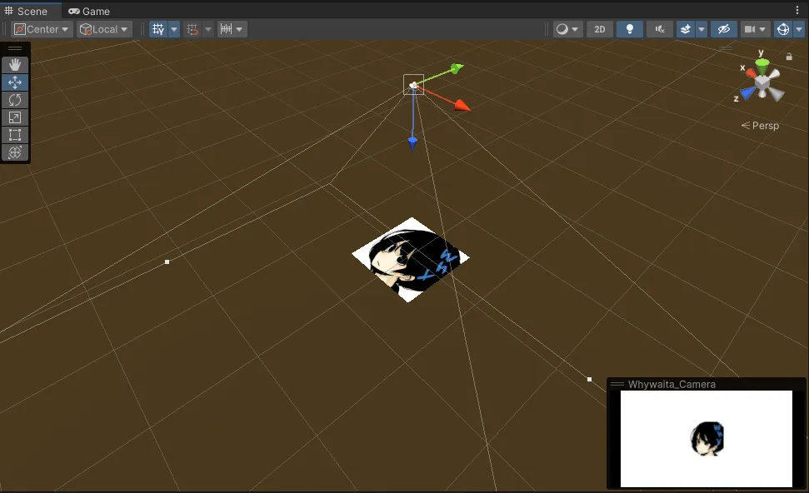Click the Whywaita_Camera preview image

click(706, 439)
